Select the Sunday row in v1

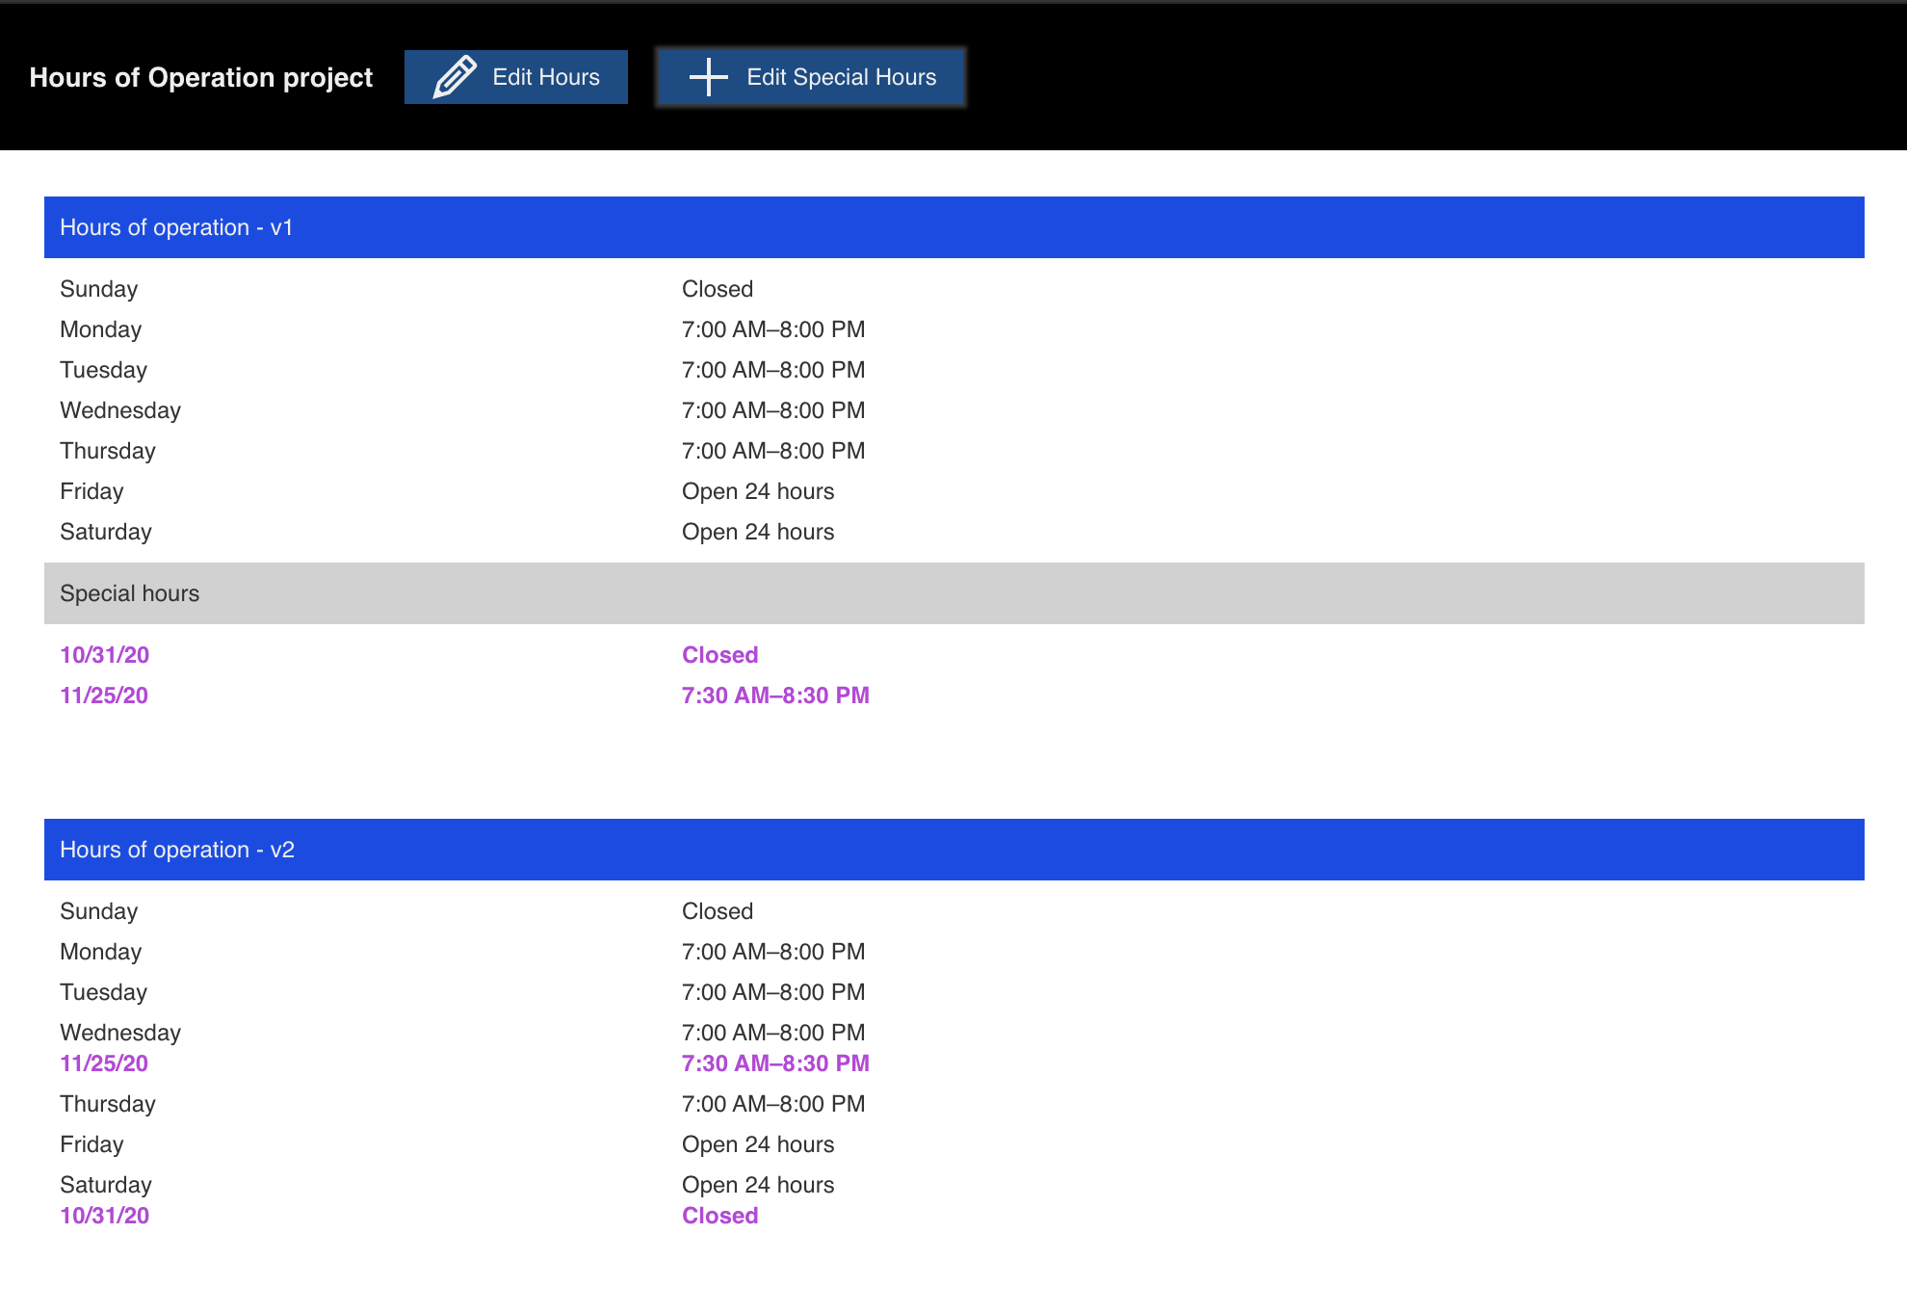[99, 289]
